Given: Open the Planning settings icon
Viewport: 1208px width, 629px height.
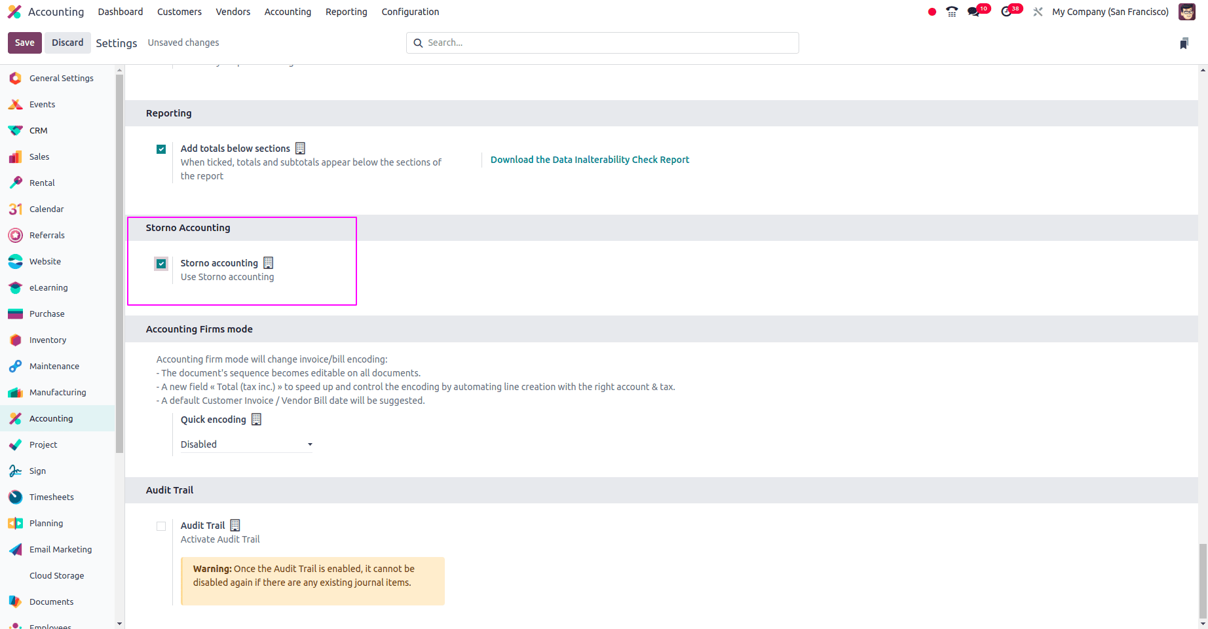Looking at the screenshot, I should [15, 523].
